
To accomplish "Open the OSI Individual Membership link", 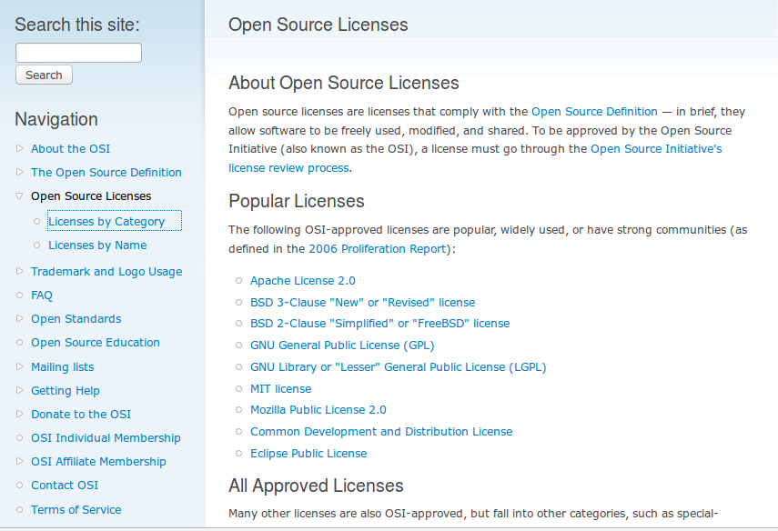I will 106,438.
